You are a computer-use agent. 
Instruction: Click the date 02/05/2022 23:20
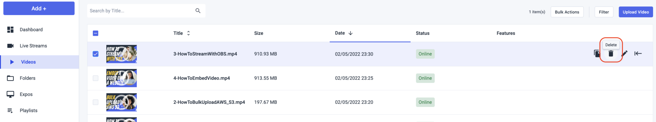point(354,102)
